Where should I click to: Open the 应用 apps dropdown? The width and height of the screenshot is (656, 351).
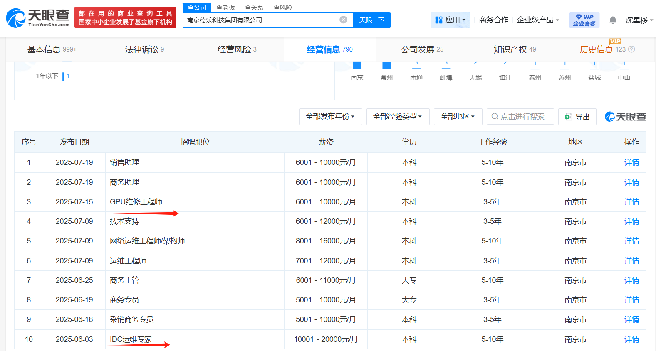coord(450,20)
